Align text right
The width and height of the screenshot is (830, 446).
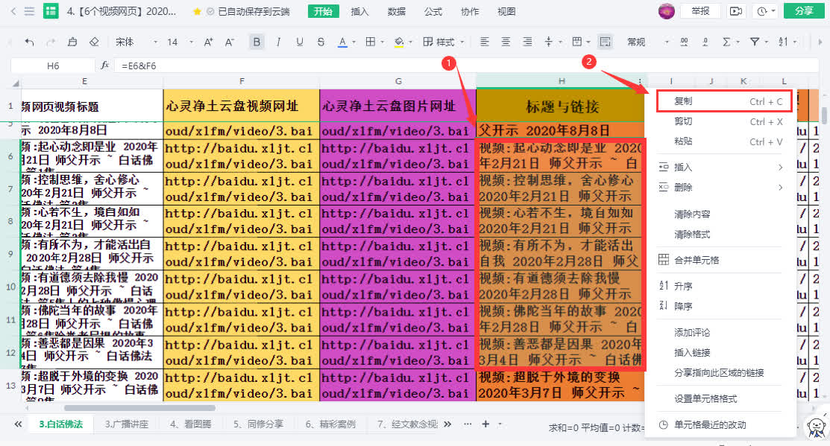coord(527,42)
